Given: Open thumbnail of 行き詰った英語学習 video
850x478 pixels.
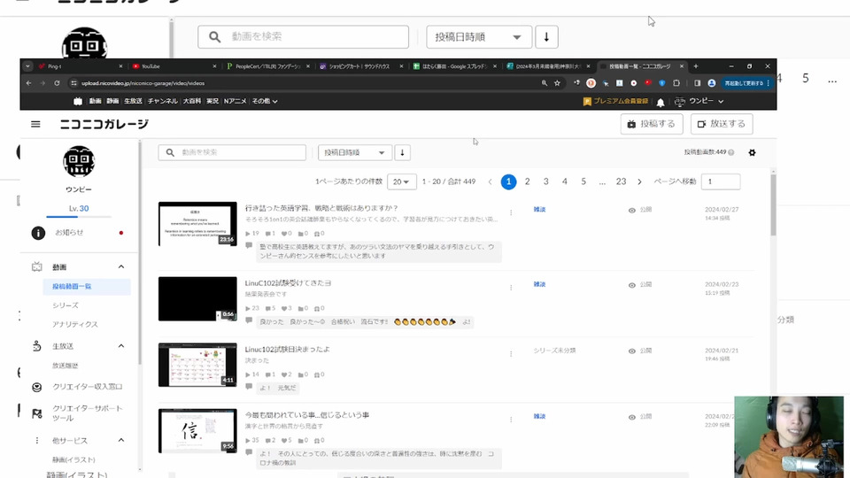Looking at the screenshot, I should coord(197,224).
